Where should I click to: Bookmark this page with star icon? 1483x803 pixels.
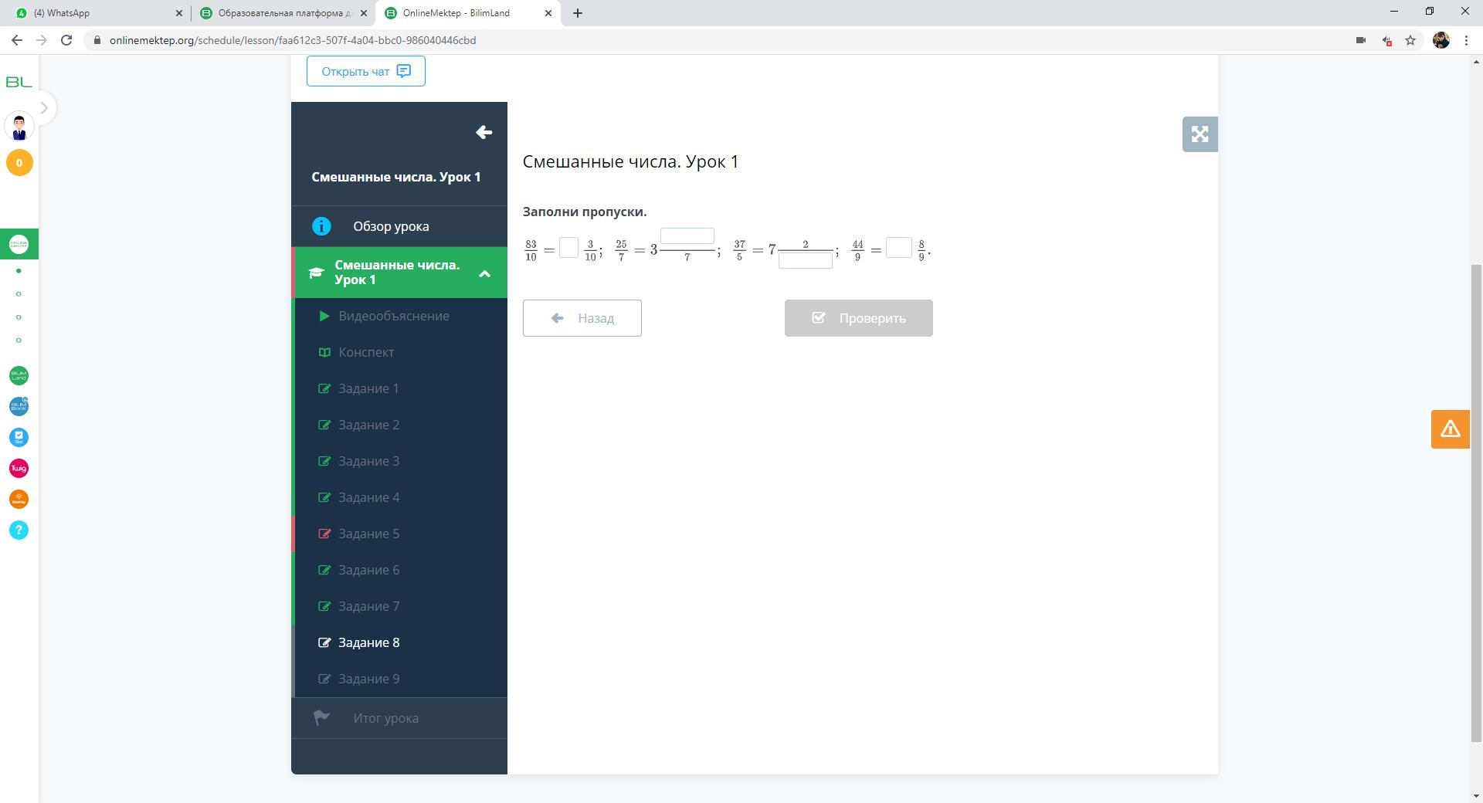[x=1410, y=40]
